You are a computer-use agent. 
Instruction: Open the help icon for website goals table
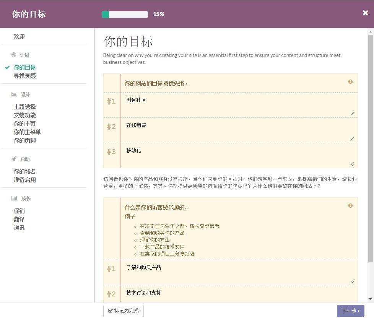pyautogui.click(x=350, y=81)
